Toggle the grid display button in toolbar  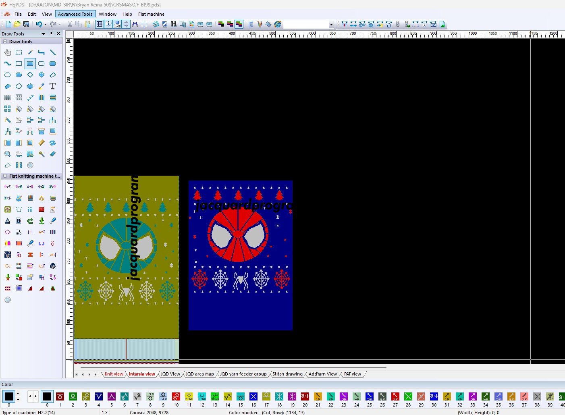pos(99,24)
